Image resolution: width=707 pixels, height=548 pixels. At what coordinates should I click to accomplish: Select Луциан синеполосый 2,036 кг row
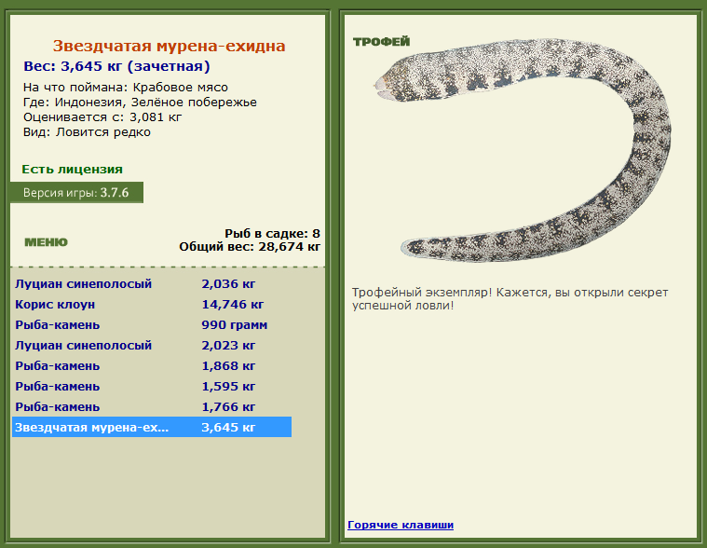point(152,283)
